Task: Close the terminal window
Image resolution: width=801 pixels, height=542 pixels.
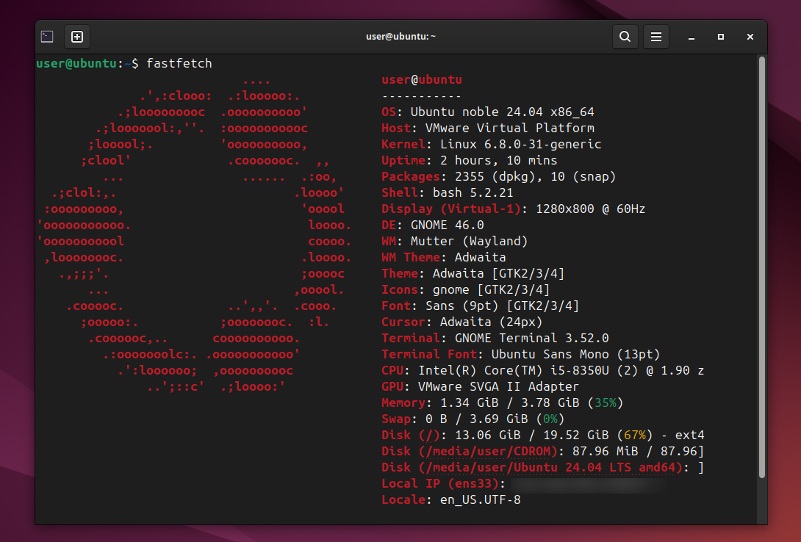Action: point(750,37)
